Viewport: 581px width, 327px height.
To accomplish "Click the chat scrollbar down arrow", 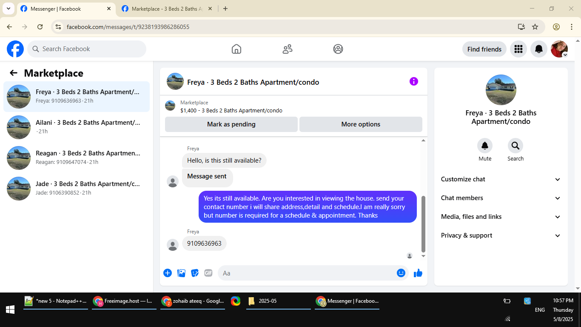I will 423,256.
